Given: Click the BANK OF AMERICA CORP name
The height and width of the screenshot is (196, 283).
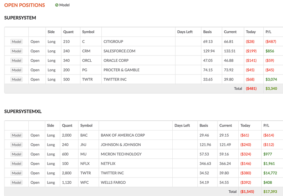Looking at the screenshot, I should (x=123, y=135).
